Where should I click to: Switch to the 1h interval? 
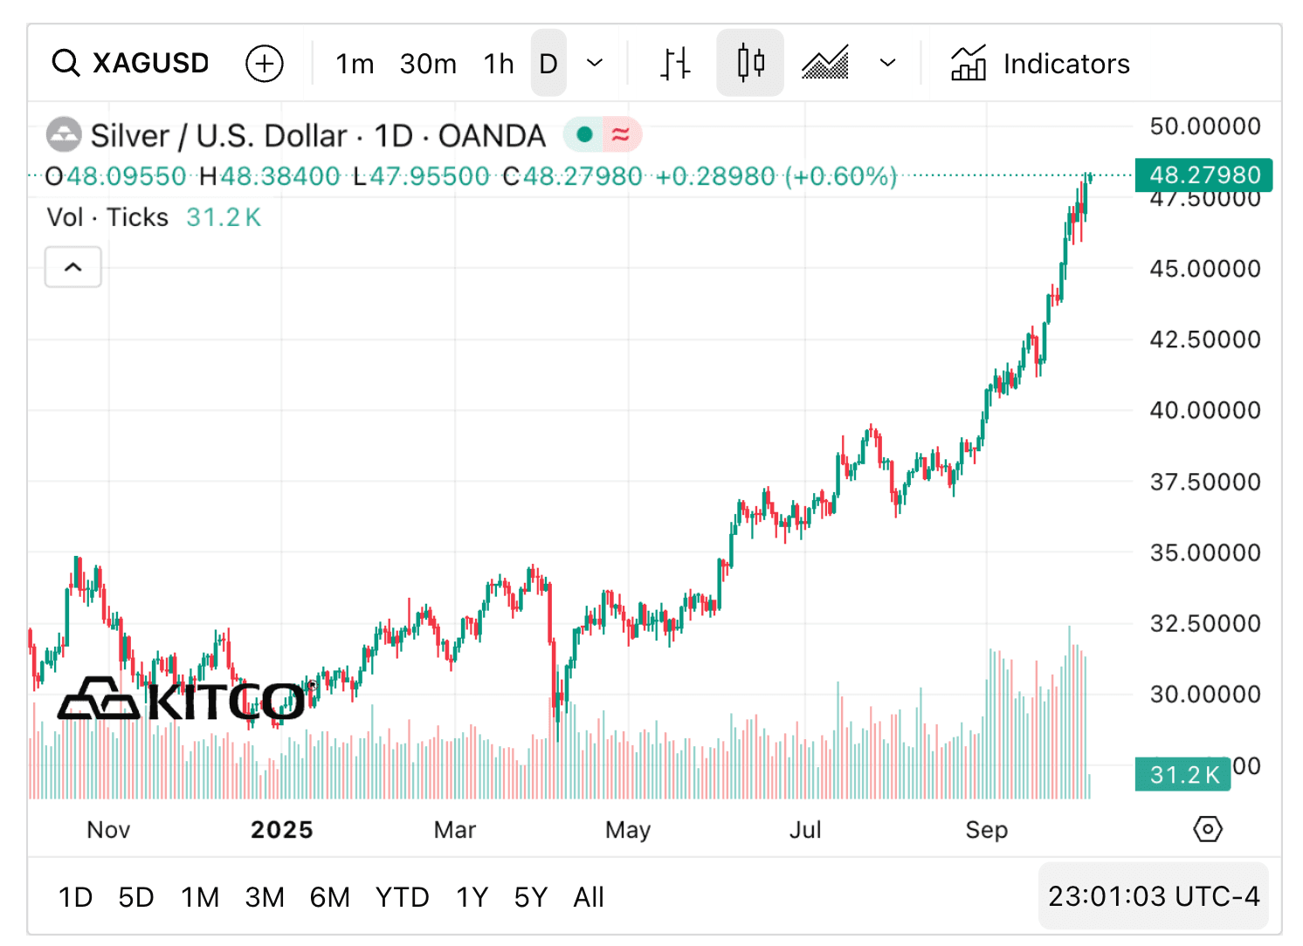tap(498, 63)
